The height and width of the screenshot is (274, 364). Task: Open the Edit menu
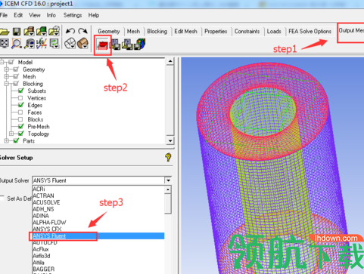[18, 15]
